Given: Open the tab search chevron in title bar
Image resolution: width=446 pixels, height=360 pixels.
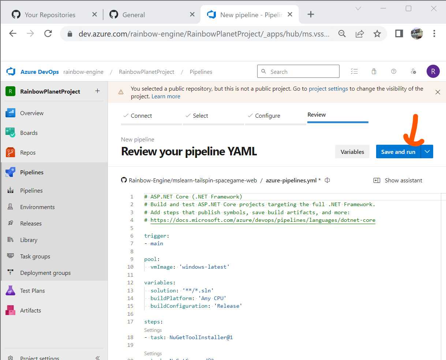Looking at the screenshot, I should pyautogui.click(x=358, y=8).
